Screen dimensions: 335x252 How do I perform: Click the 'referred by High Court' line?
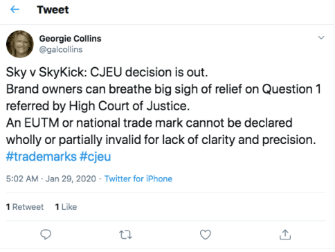coord(98,106)
